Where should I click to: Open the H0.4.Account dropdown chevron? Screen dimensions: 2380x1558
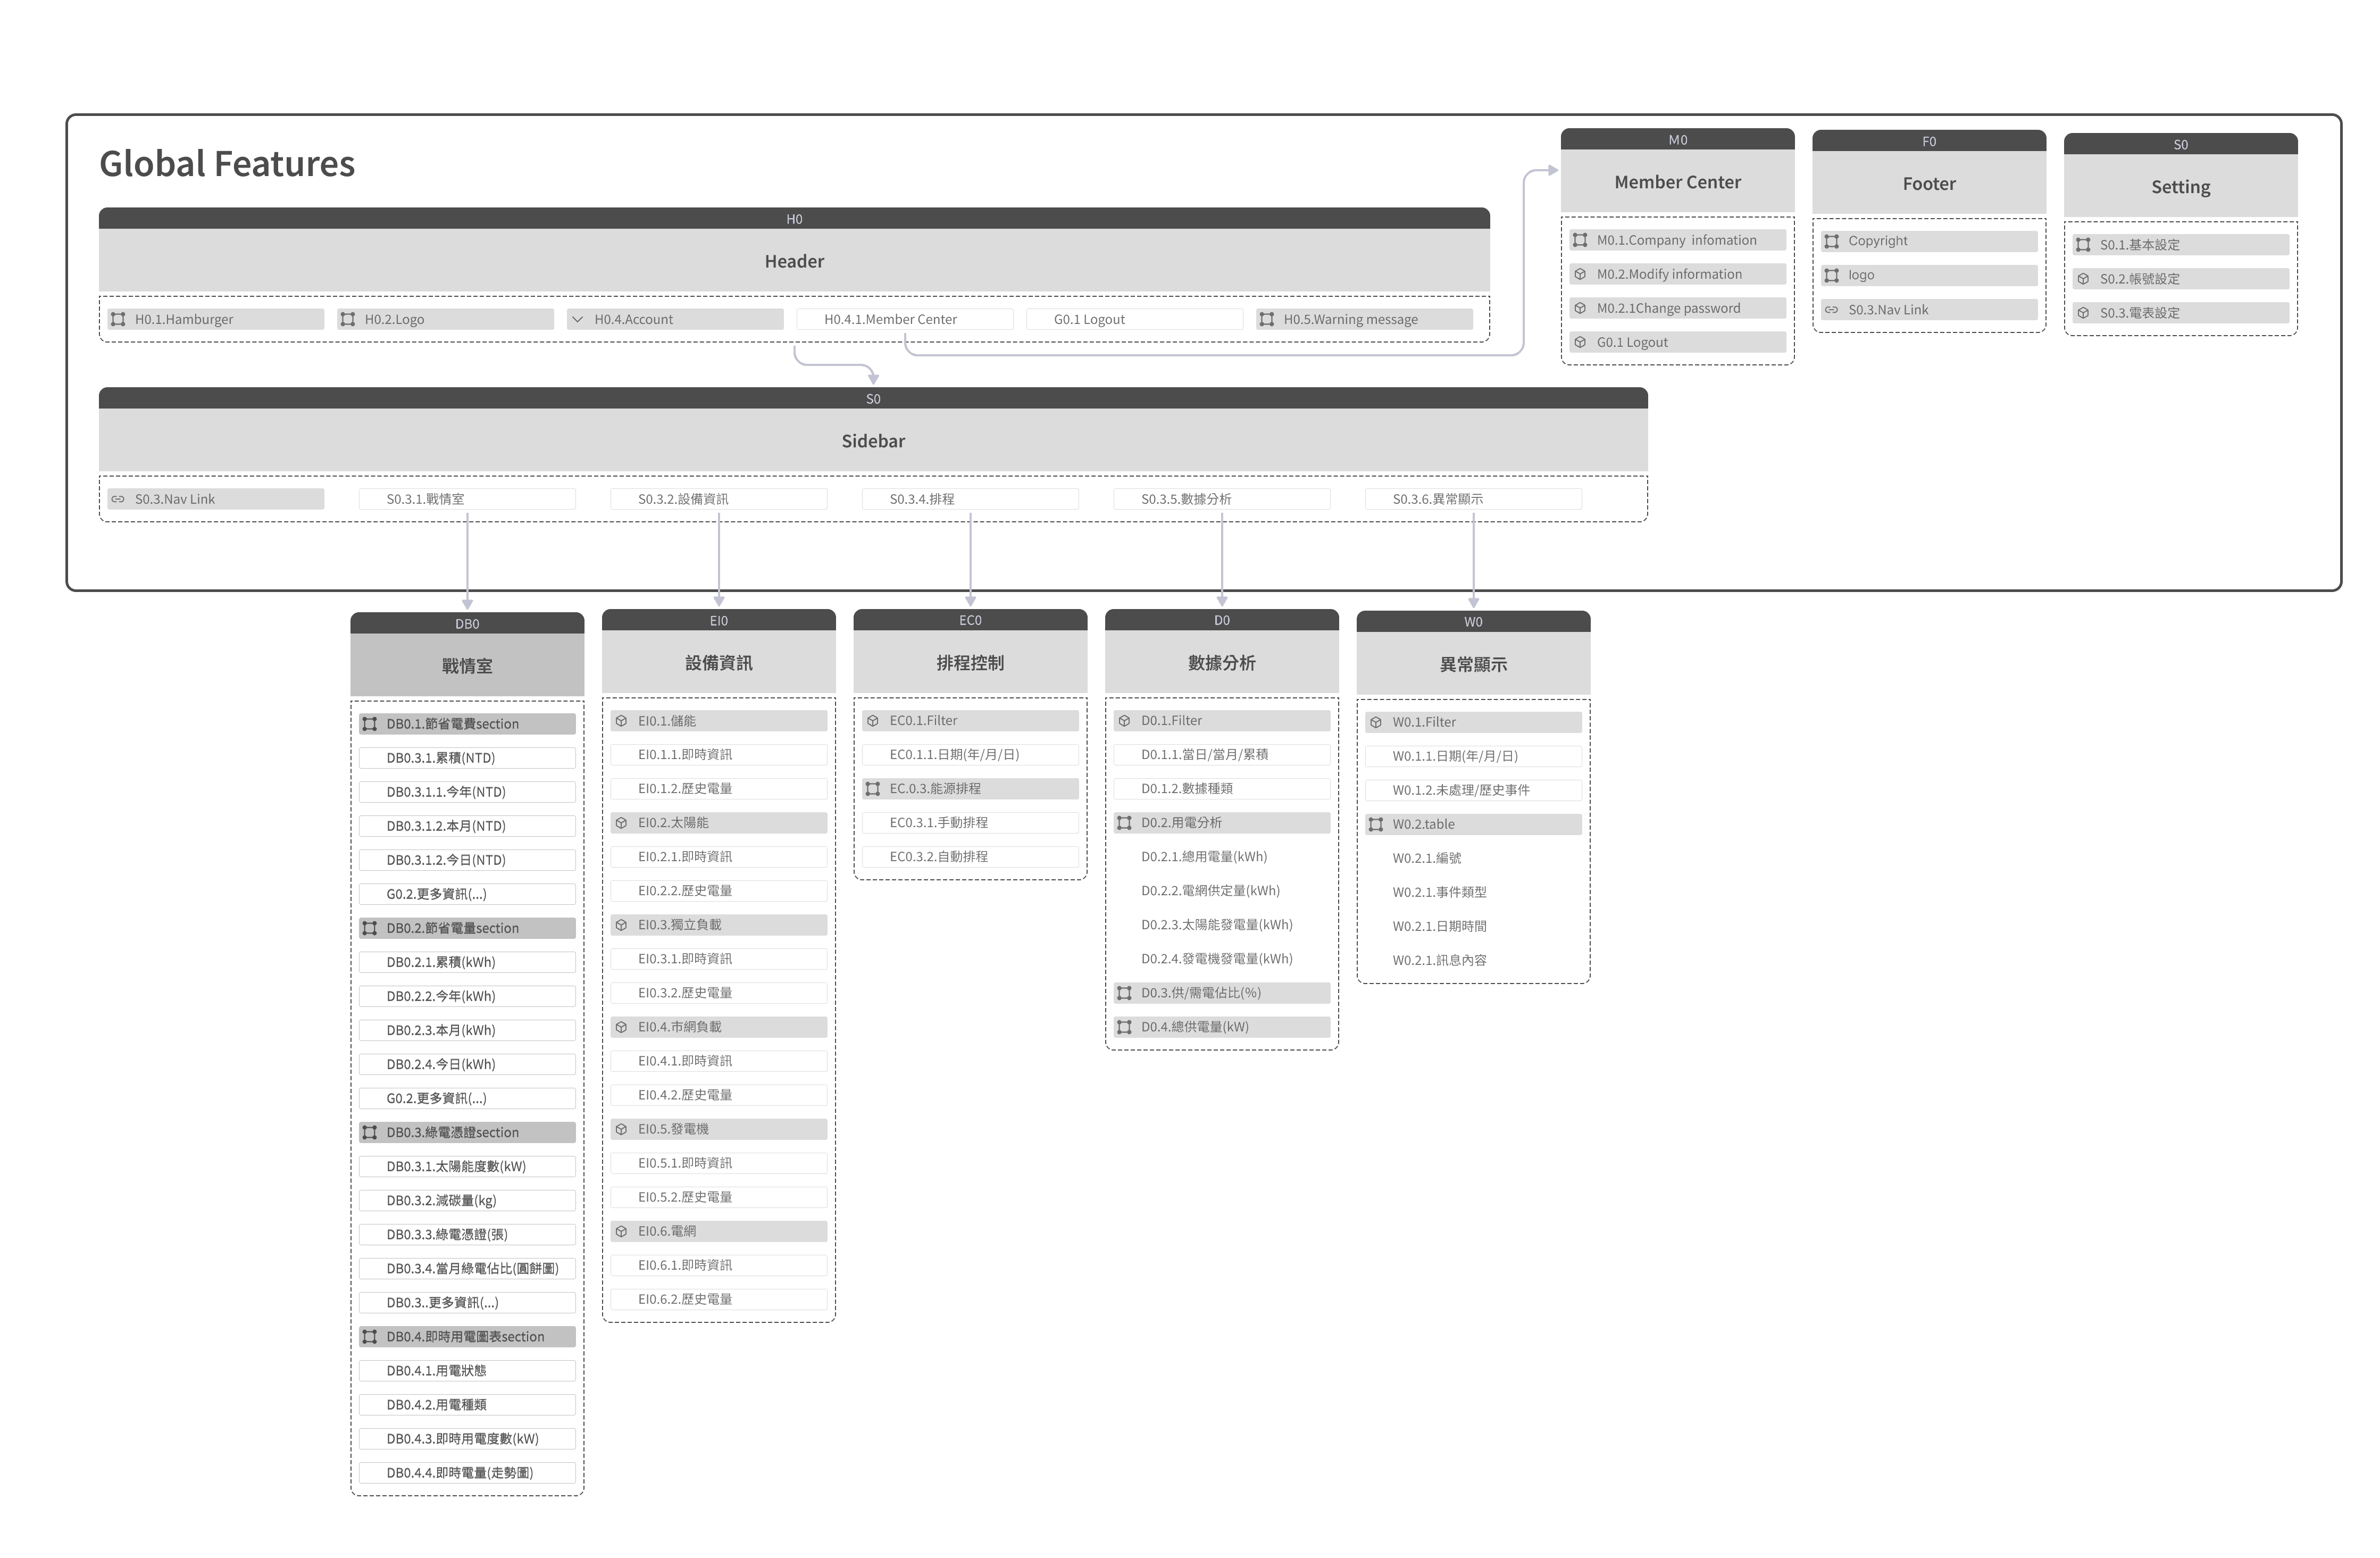[x=578, y=319]
